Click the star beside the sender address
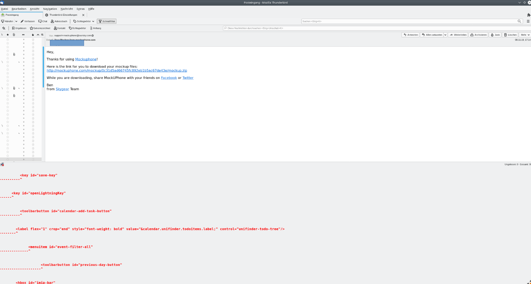This screenshot has width=531, height=284. (93, 36)
